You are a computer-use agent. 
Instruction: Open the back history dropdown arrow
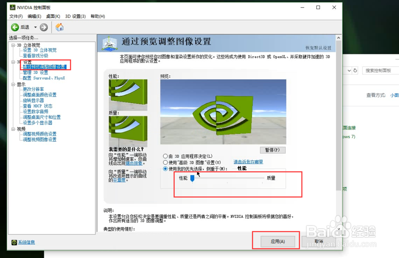[x=36, y=27]
